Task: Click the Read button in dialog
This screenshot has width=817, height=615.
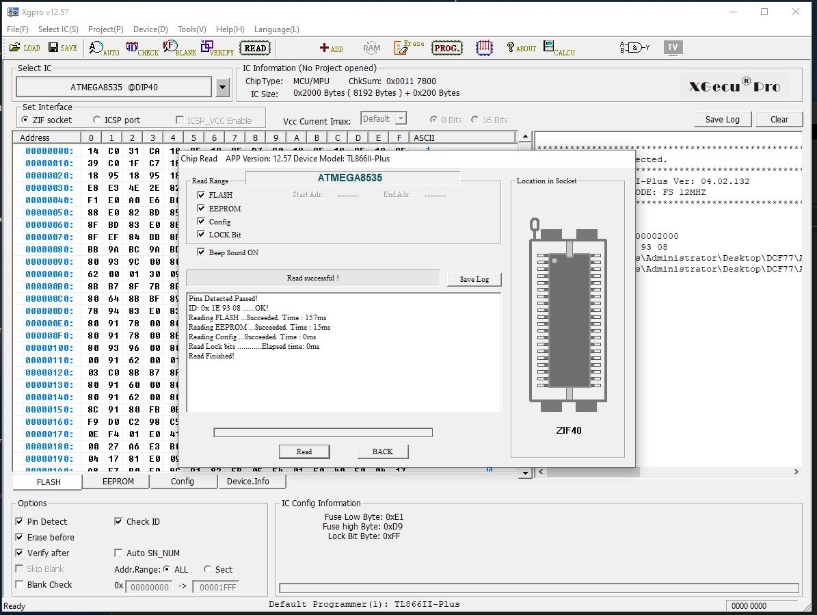Action: [304, 452]
